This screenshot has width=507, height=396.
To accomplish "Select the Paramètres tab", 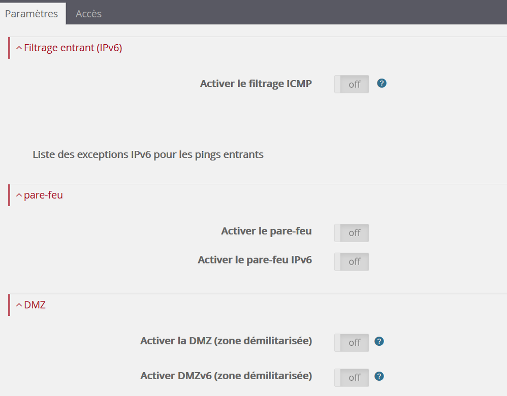I will click(x=32, y=13).
